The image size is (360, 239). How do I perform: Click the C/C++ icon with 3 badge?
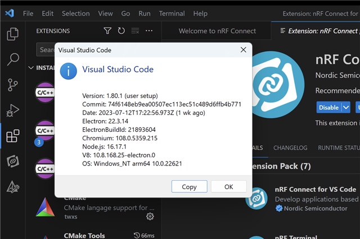click(45, 131)
